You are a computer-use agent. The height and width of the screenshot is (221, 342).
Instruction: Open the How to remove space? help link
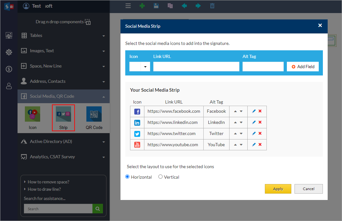coord(48,182)
